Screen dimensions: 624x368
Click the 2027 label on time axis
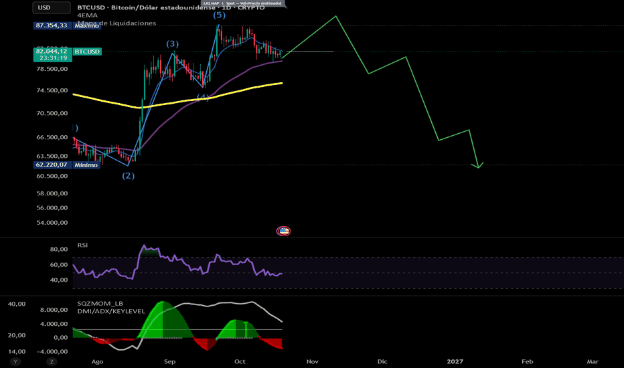[x=455, y=361]
